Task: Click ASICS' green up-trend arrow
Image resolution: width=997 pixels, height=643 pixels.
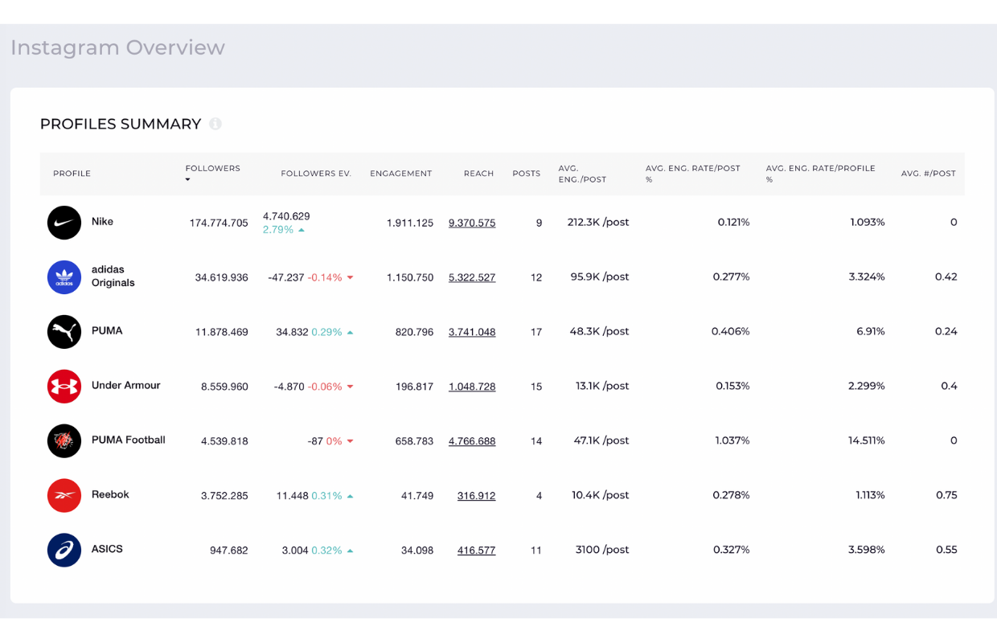Action: [x=351, y=551]
